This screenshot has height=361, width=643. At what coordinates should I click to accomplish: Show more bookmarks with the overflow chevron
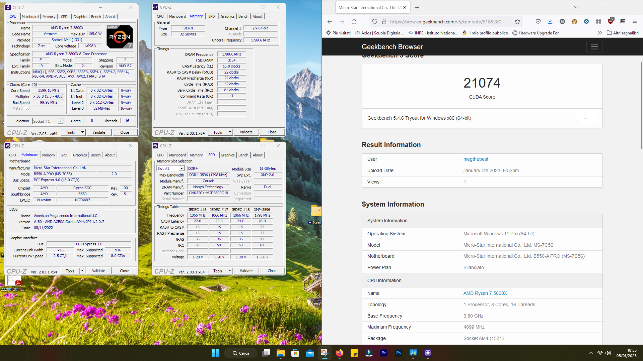pos(599,33)
